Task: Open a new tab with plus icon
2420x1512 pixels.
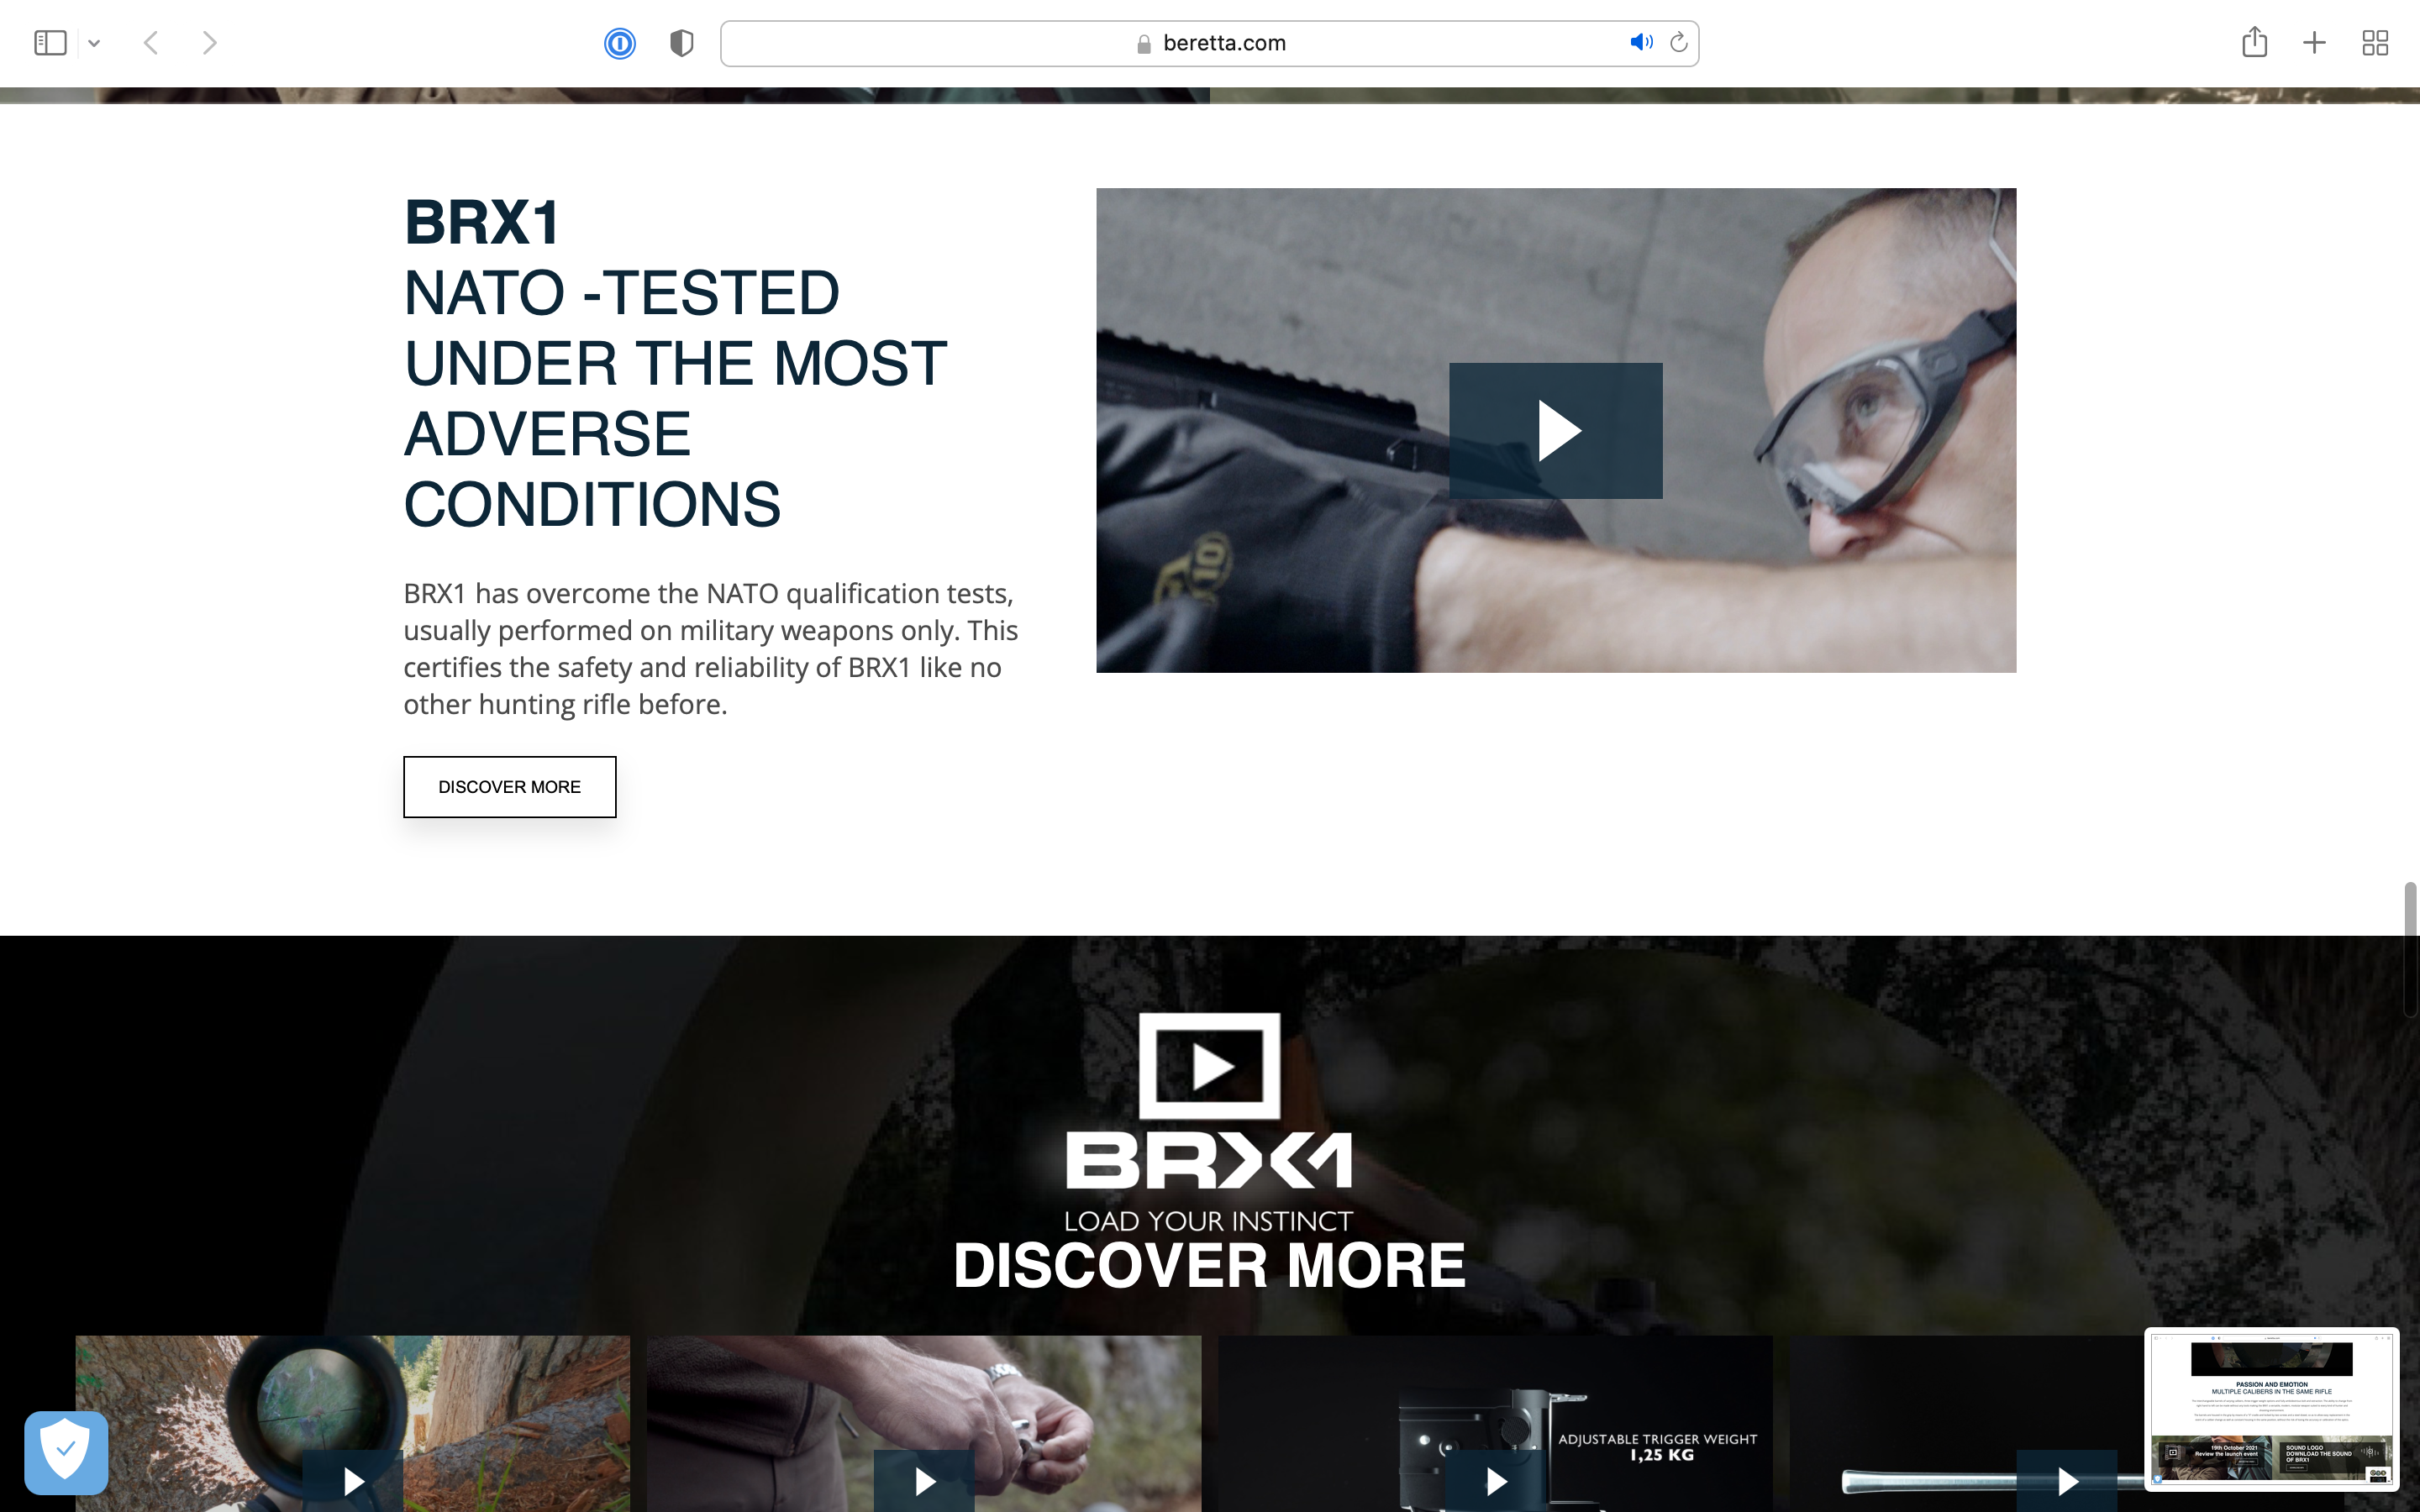Action: point(2314,43)
